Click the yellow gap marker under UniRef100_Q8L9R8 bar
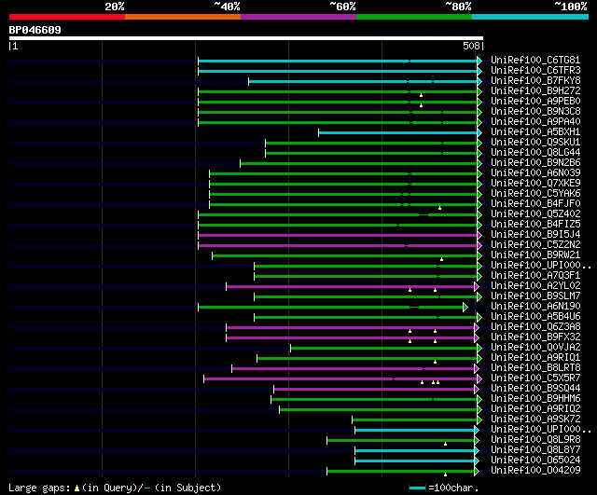597x495 pixels. pos(445,444)
